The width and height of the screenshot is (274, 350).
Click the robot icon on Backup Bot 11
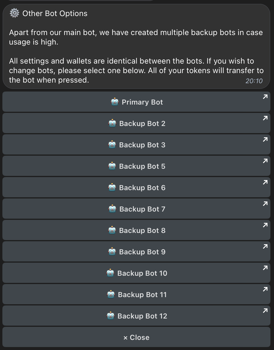click(x=111, y=295)
